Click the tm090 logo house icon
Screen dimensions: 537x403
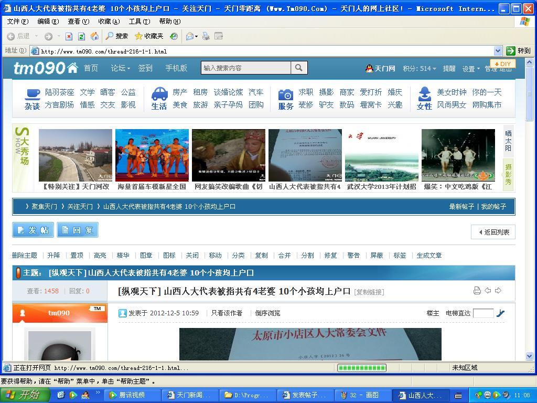72,68
